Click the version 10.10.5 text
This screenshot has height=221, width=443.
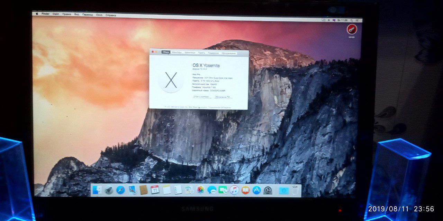pos(200,69)
